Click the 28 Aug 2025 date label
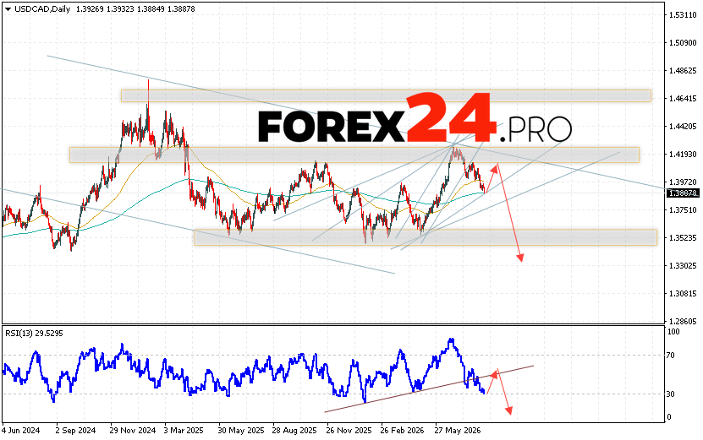Image resolution: width=703 pixels, height=440 pixels. [294, 431]
